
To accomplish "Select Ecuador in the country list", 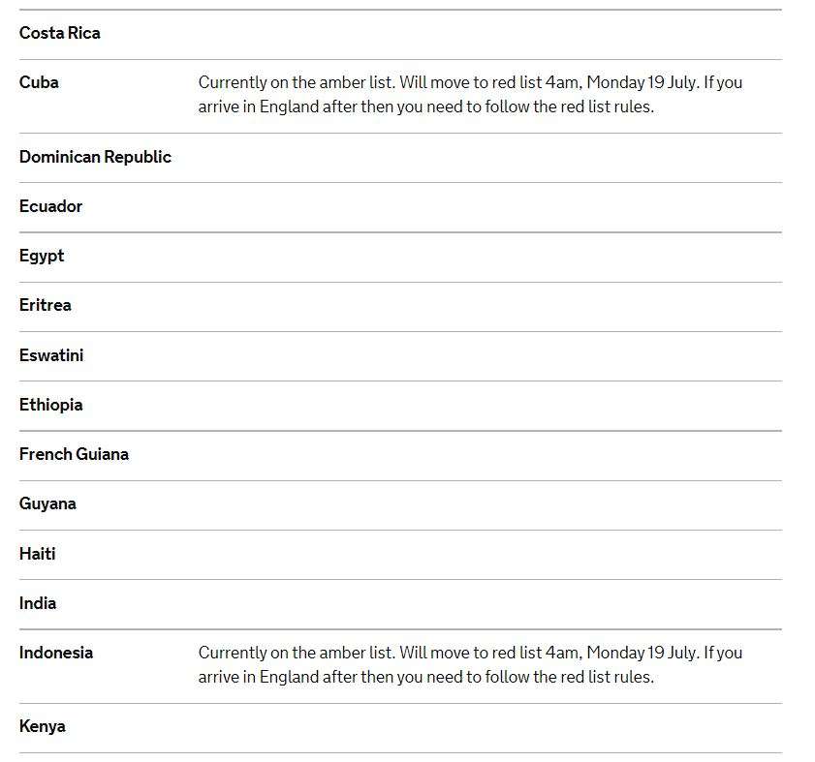I will [x=50, y=206].
